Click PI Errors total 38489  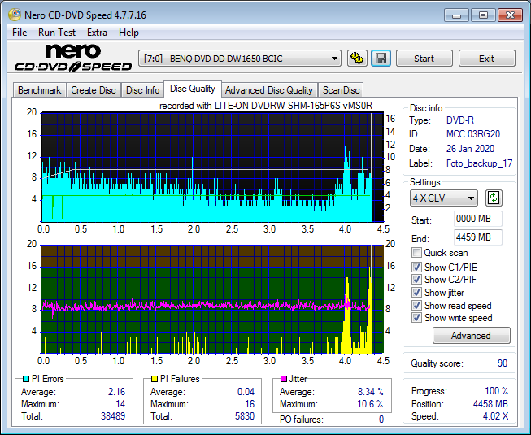(x=113, y=416)
